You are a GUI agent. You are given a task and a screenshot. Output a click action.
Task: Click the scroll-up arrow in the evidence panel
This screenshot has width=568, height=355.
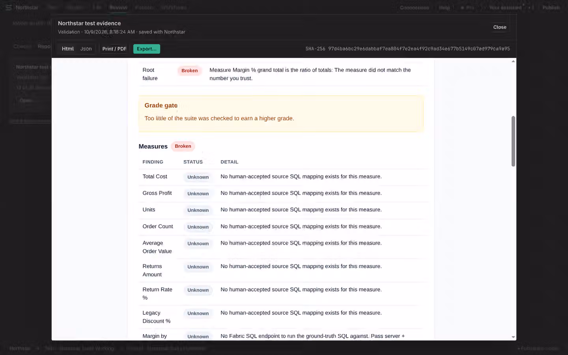pyautogui.click(x=513, y=61)
